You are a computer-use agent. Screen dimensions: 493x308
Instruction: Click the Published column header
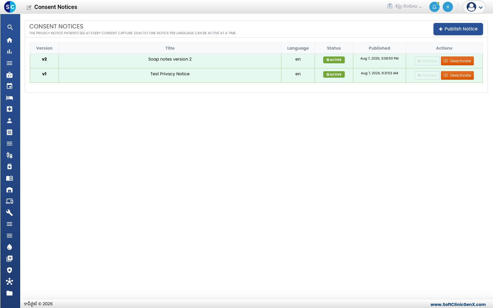pyautogui.click(x=379, y=48)
